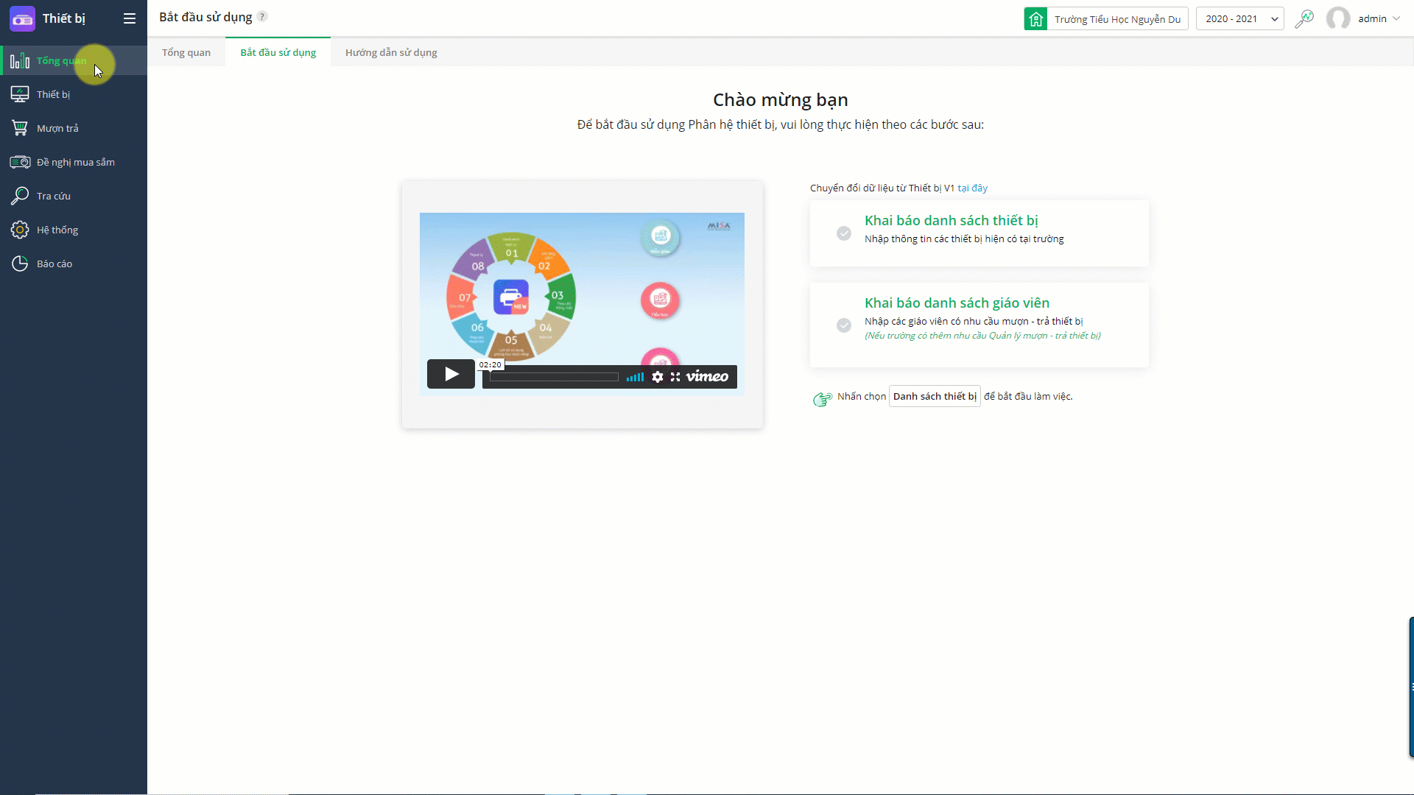Follow the 'tại đây' link
The width and height of the screenshot is (1414, 795).
[972, 188]
